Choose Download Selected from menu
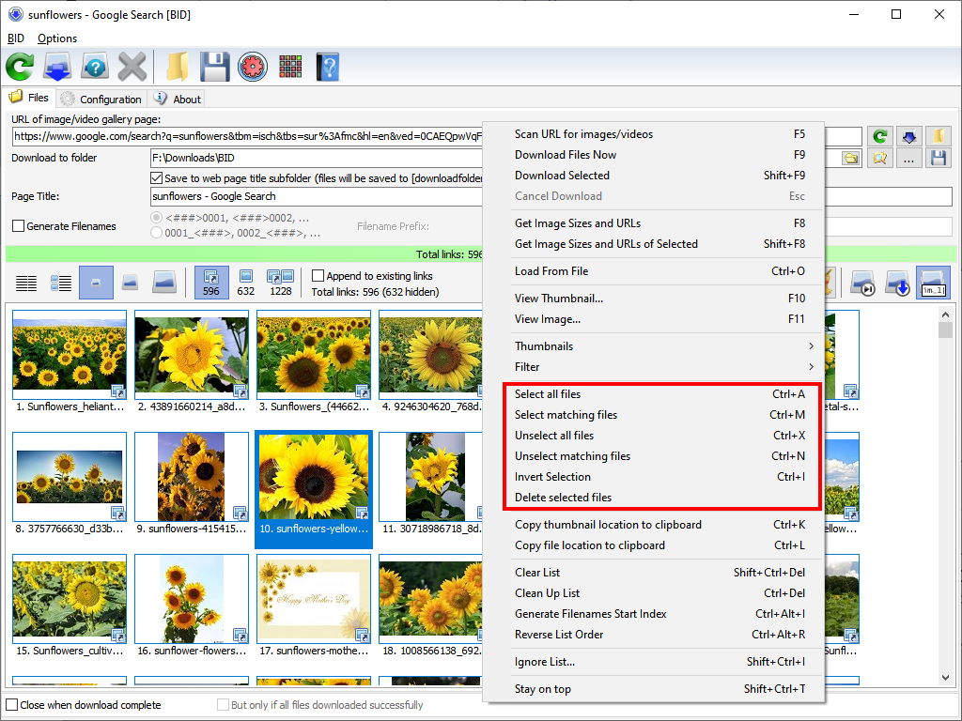Screen dimensions: 962x721 [x=659, y=176]
